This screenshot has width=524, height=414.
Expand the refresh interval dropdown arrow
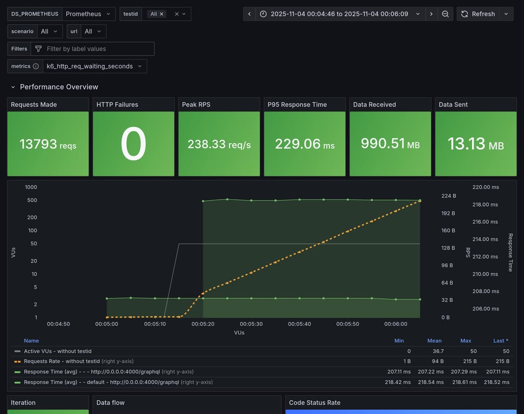click(506, 14)
